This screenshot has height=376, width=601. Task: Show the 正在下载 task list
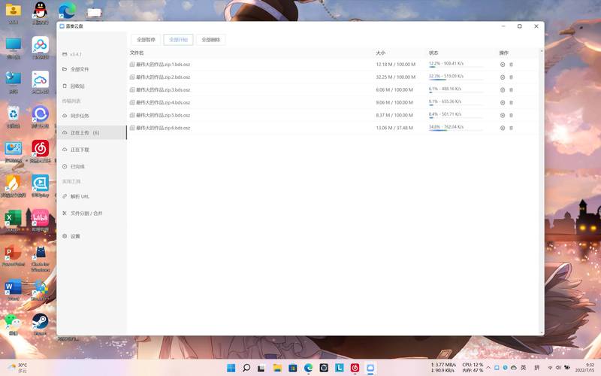click(80, 150)
